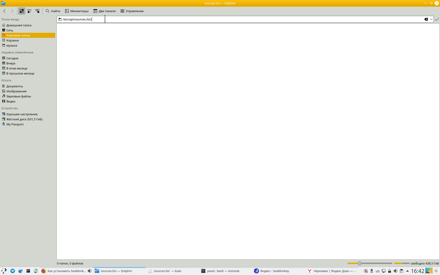Screen dimensions: 440x275
Task: Open the My Passport device
Action: pyautogui.click(x=28, y=124)
